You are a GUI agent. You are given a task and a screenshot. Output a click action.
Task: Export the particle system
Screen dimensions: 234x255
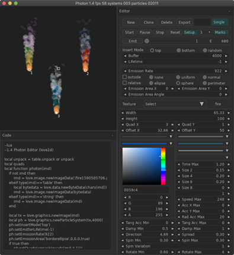tap(184, 23)
